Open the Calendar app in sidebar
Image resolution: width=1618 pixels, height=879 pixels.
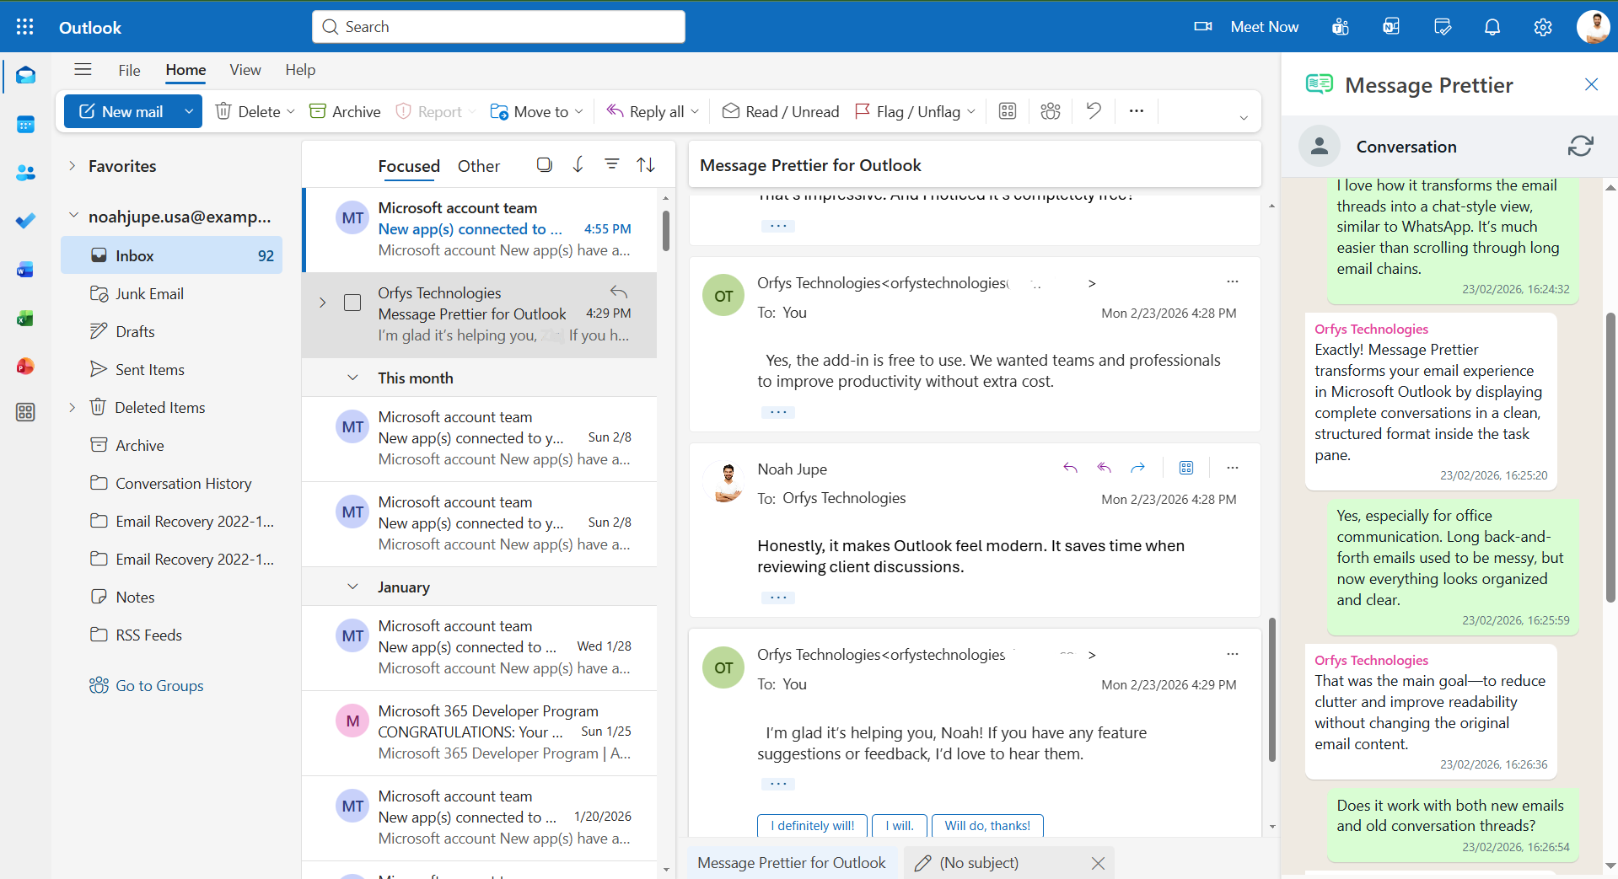point(25,125)
